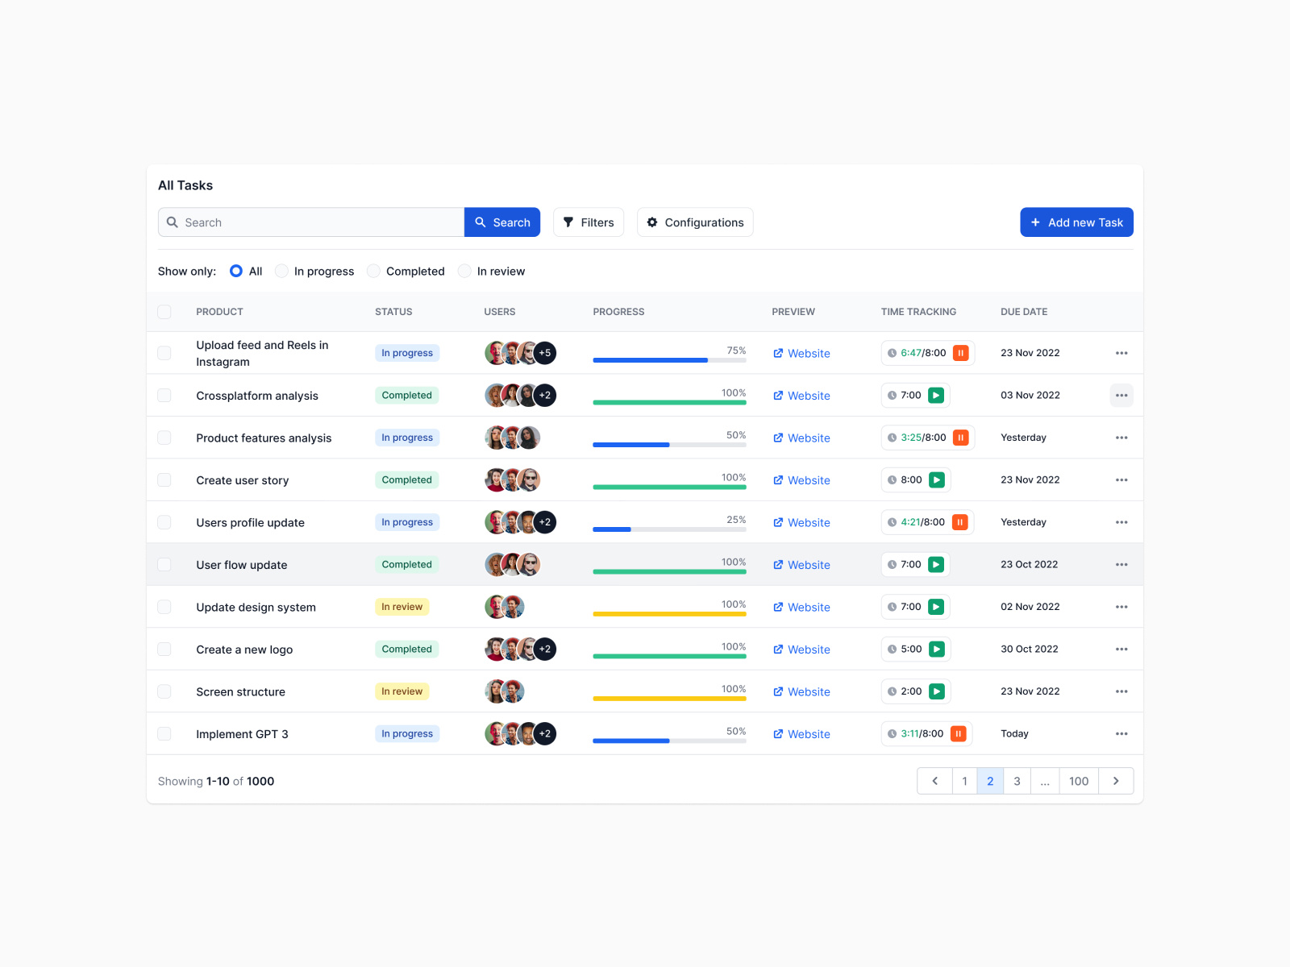Open the Configurations menu
Viewport: 1290px width, 967px height.
(695, 222)
